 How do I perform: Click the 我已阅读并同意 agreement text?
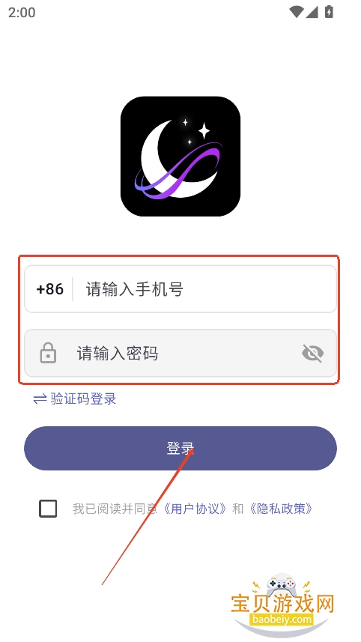pyautogui.click(x=115, y=509)
